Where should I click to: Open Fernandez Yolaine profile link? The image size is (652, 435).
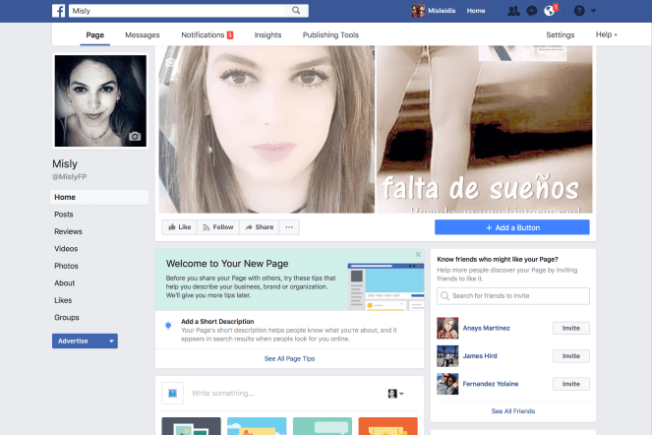coord(491,384)
